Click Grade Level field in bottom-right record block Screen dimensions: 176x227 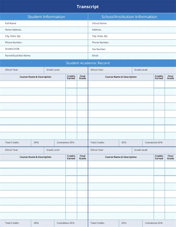point(154,150)
